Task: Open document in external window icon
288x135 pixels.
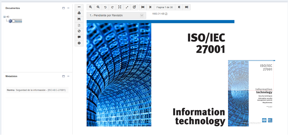Action: (x=134, y=7)
